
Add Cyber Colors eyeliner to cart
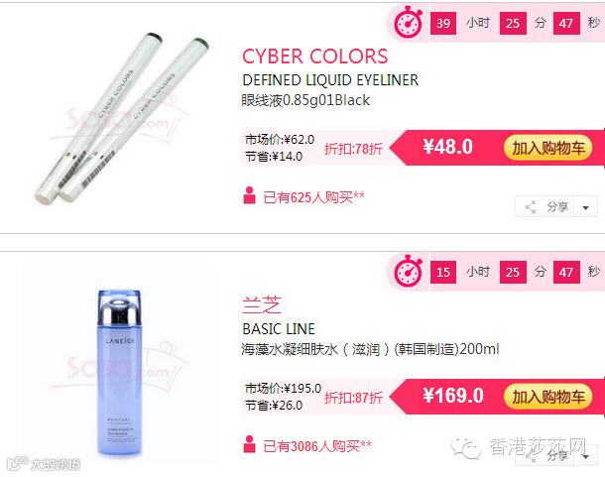point(547,148)
